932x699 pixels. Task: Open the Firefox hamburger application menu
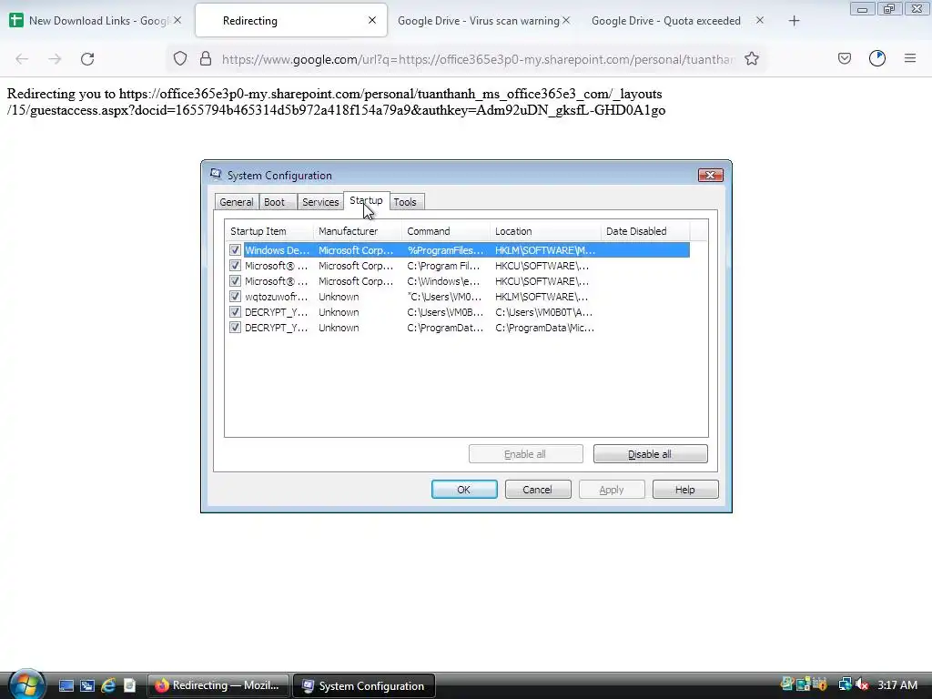(910, 59)
